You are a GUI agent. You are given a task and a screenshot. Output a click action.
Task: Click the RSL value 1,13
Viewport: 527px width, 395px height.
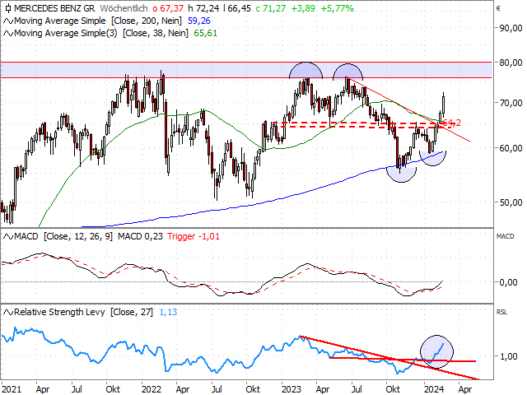(168, 312)
